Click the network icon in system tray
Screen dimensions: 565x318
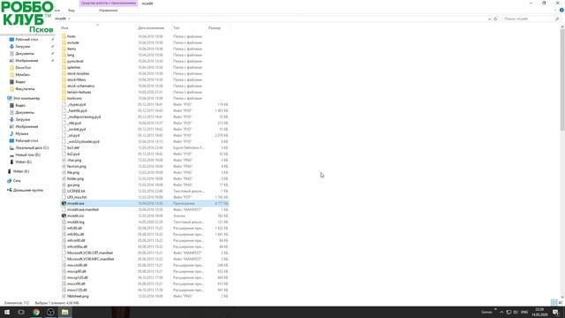508,312
